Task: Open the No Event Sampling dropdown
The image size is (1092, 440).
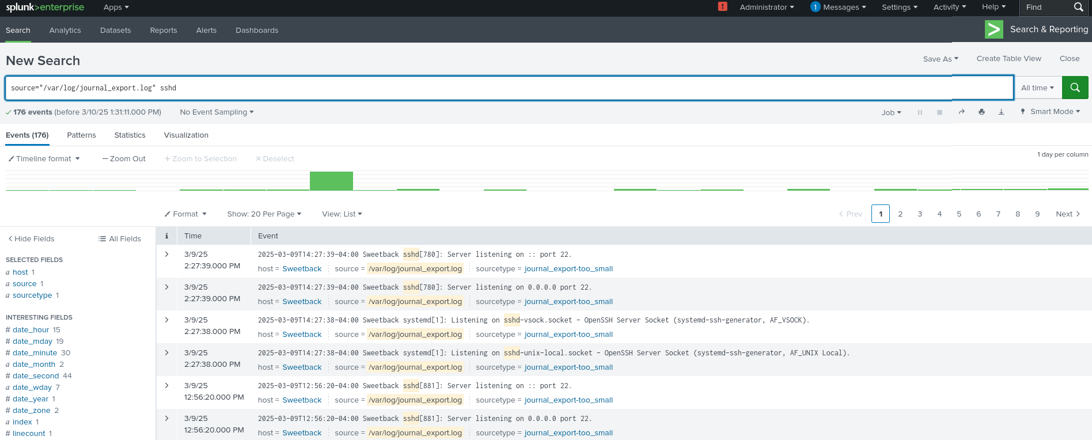Action: (217, 112)
